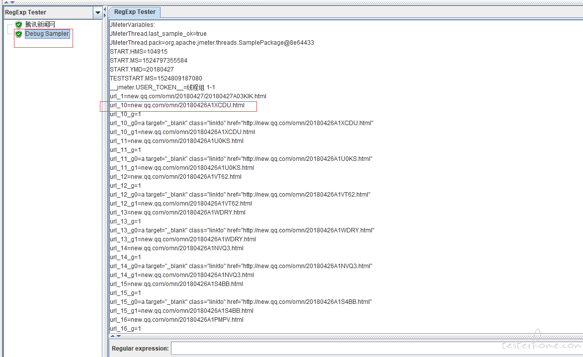Click the url_12_g=1 line
This screenshot has width=583, height=357.
(125, 185)
